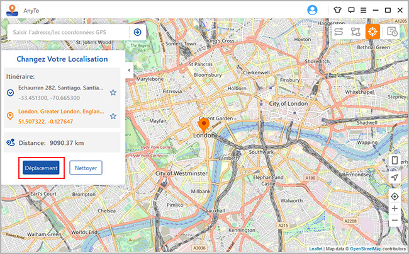Click the Pimlico map label
The width and height of the screenshot is (409, 254).
point(175,205)
